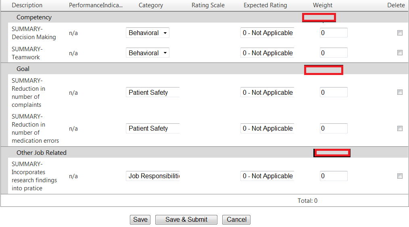Check Delete box for complaints reduction goal
This screenshot has width=409, height=227.
400,92
